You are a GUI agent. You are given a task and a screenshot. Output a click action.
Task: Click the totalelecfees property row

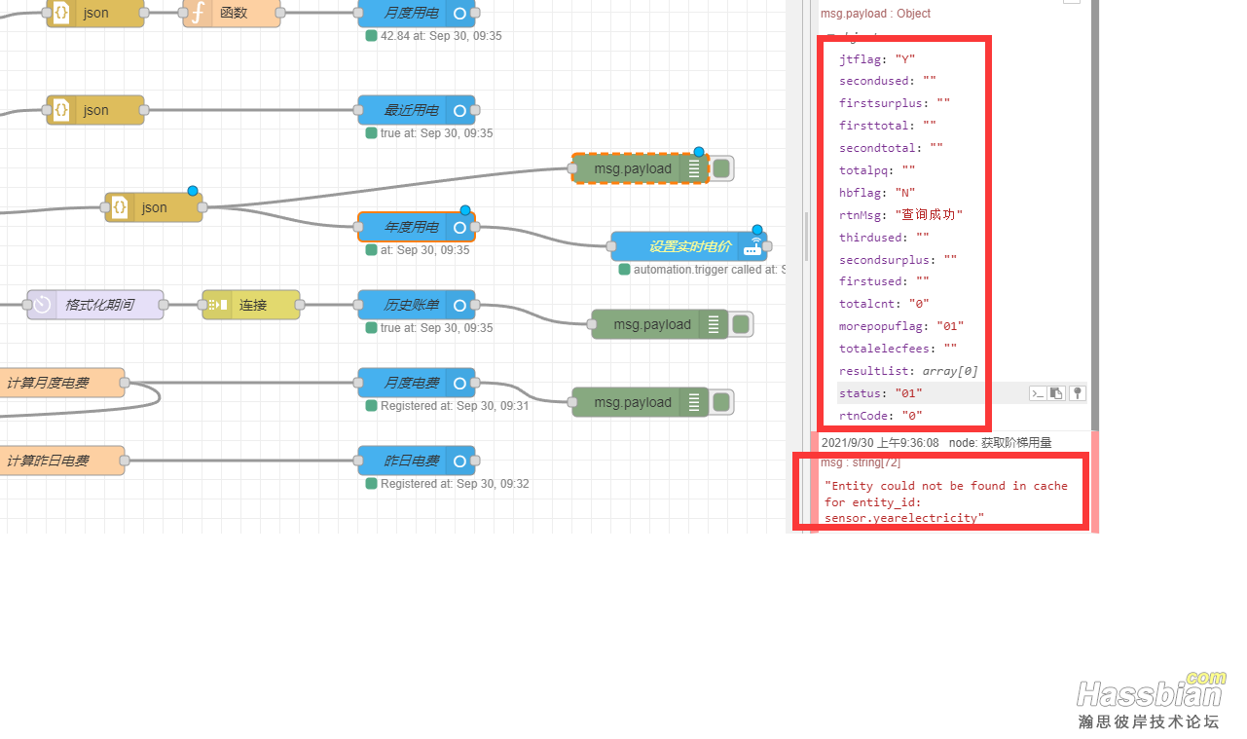click(x=899, y=349)
